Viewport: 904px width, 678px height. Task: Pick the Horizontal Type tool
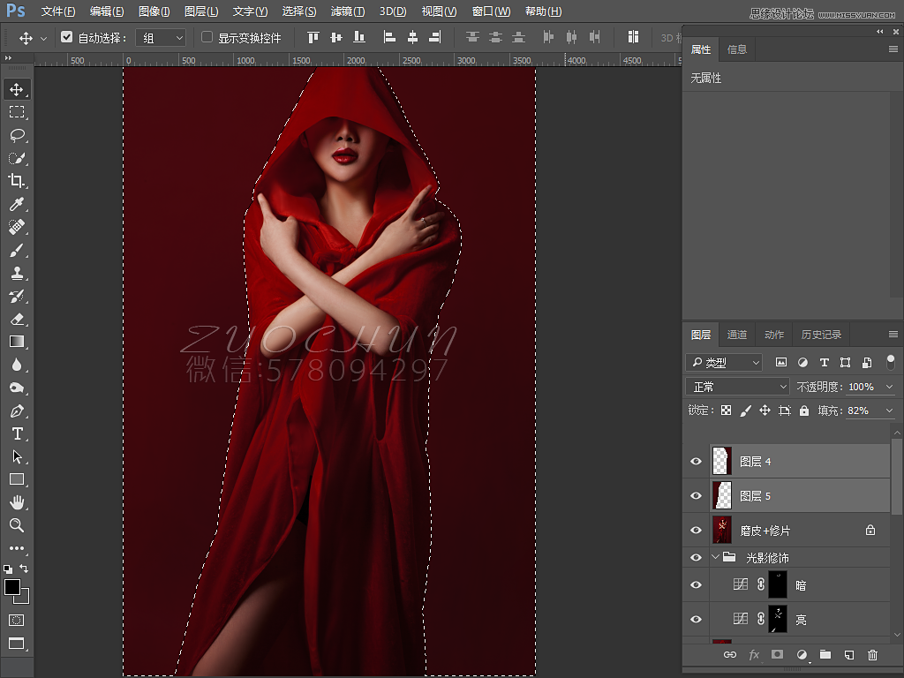[17, 434]
